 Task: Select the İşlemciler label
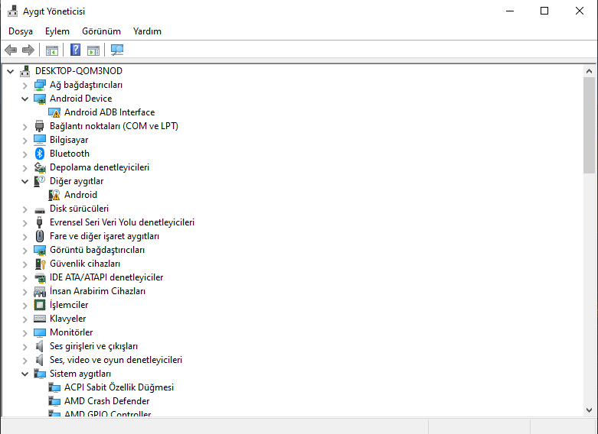point(69,305)
